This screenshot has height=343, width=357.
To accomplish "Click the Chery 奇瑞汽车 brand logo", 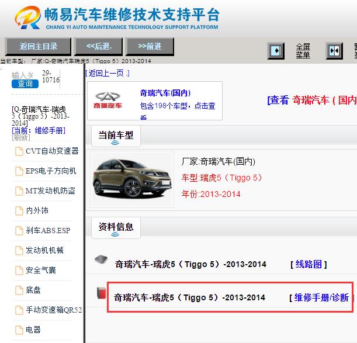I will pyautogui.click(x=108, y=101).
